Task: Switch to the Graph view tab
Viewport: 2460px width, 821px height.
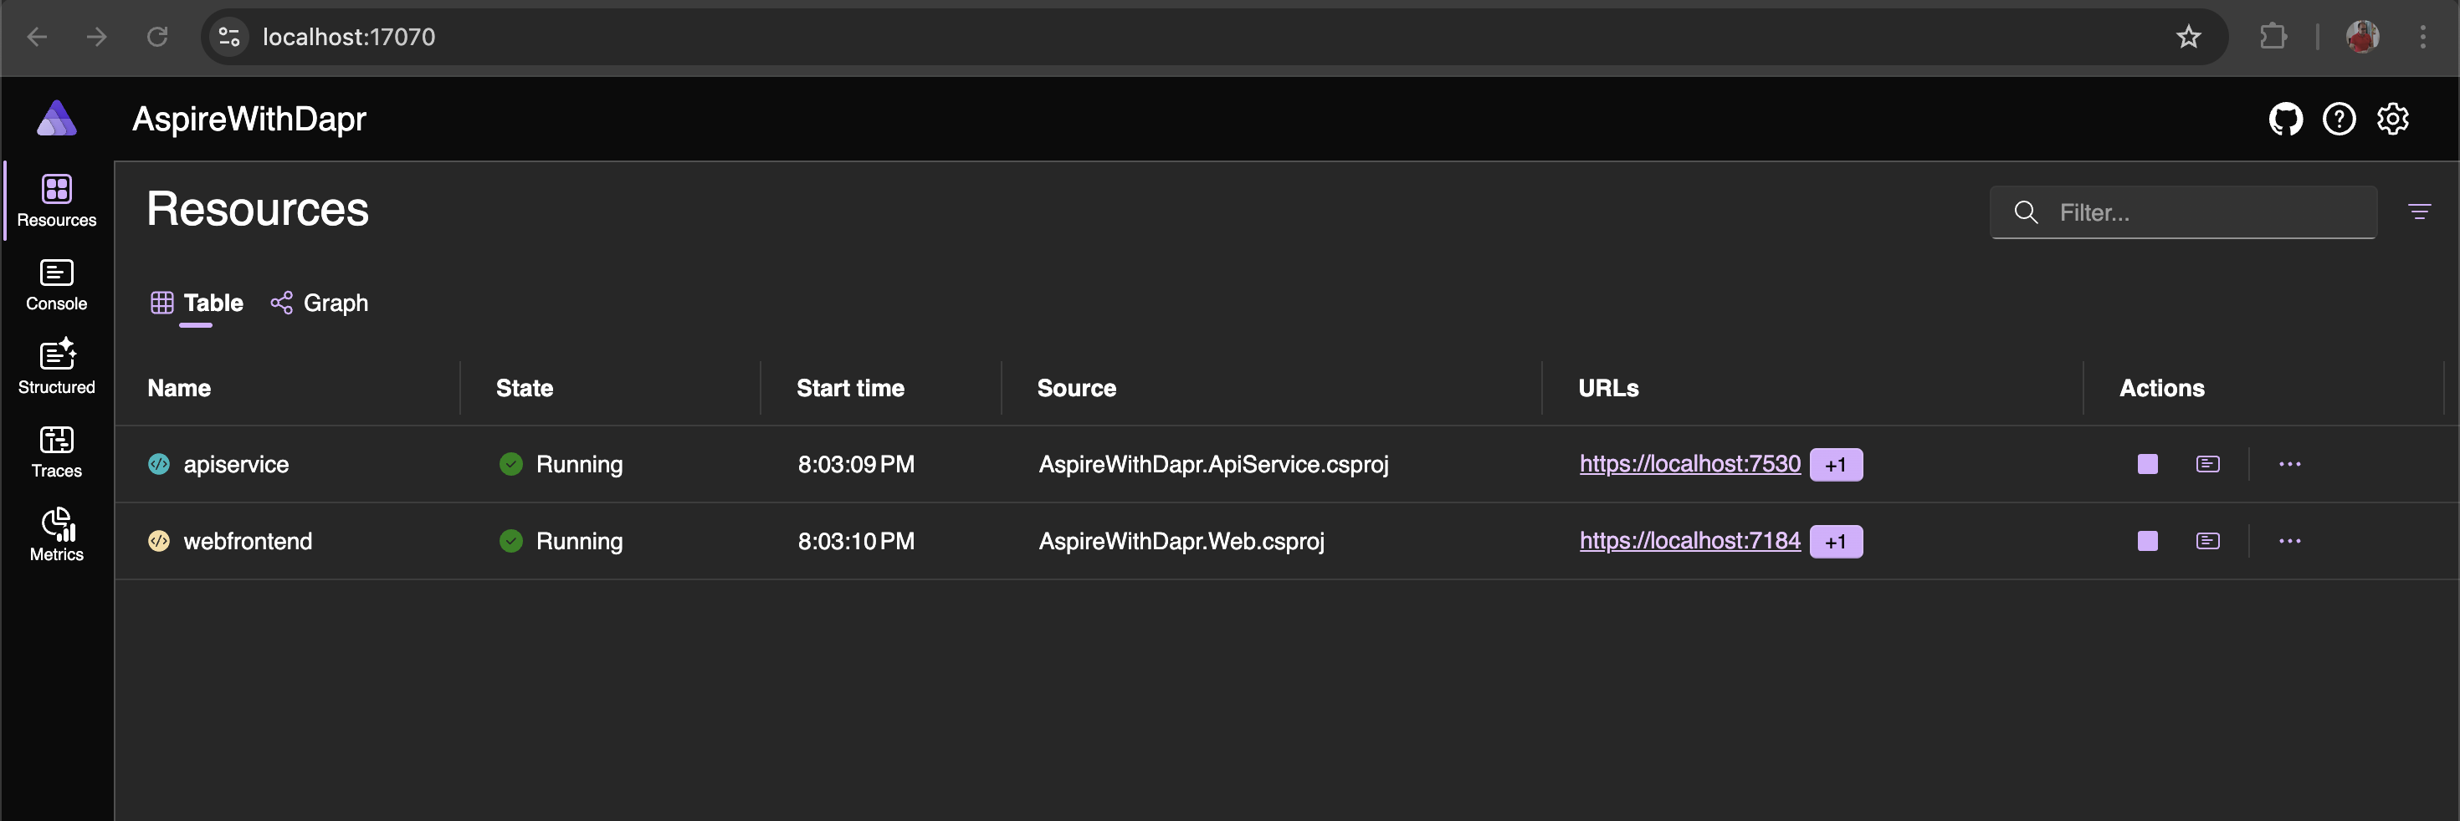Action: (x=319, y=303)
